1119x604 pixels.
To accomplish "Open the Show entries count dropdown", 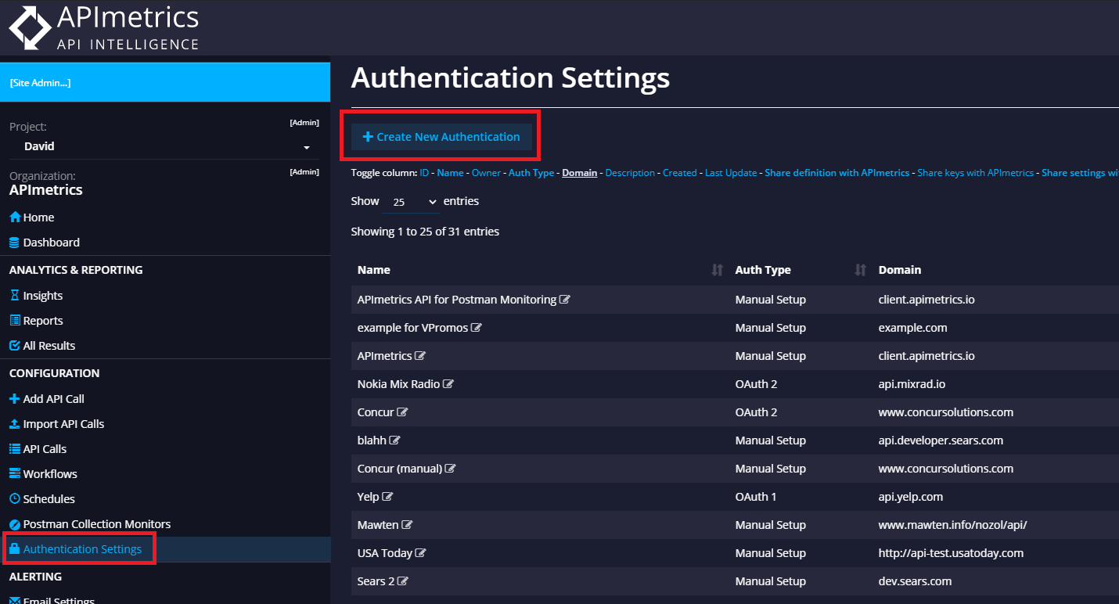I will click(x=412, y=202).
